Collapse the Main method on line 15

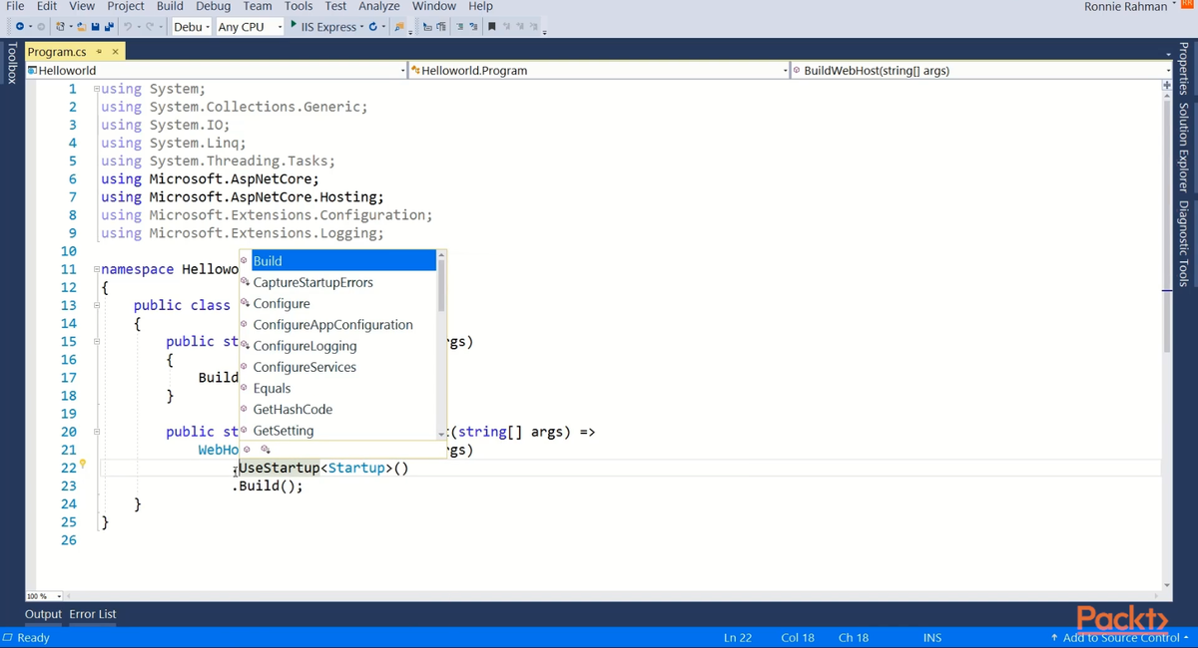[97, 341]
